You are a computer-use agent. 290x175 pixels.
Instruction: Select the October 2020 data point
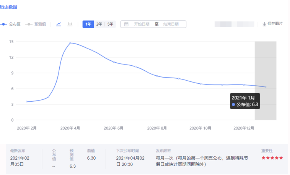(x=200, y=84)
